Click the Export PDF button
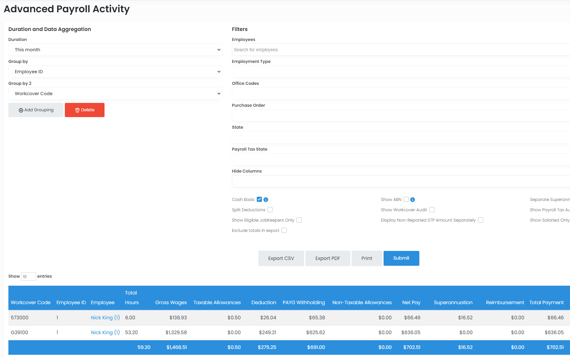Viewport: 570px width, 358px height. click(327, 258)
